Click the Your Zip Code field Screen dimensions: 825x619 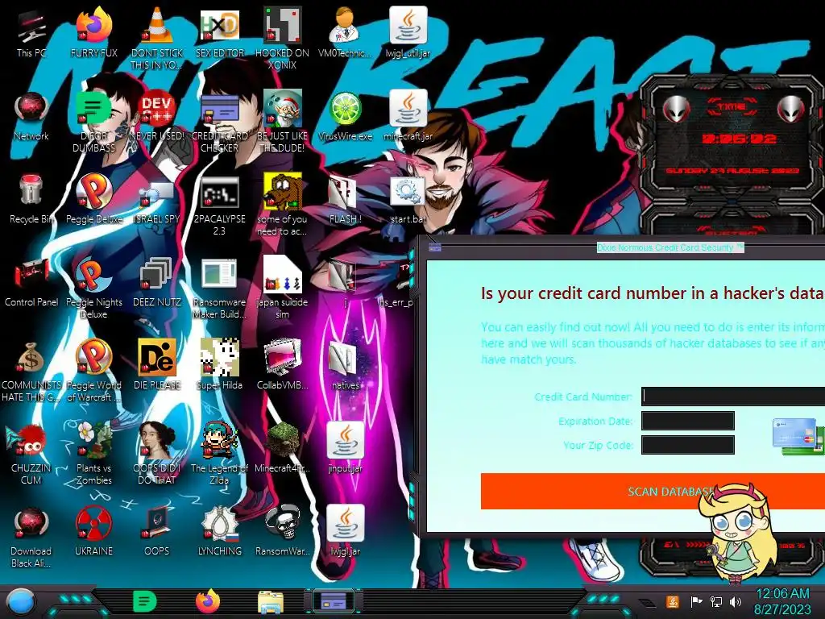pos(688,445)
